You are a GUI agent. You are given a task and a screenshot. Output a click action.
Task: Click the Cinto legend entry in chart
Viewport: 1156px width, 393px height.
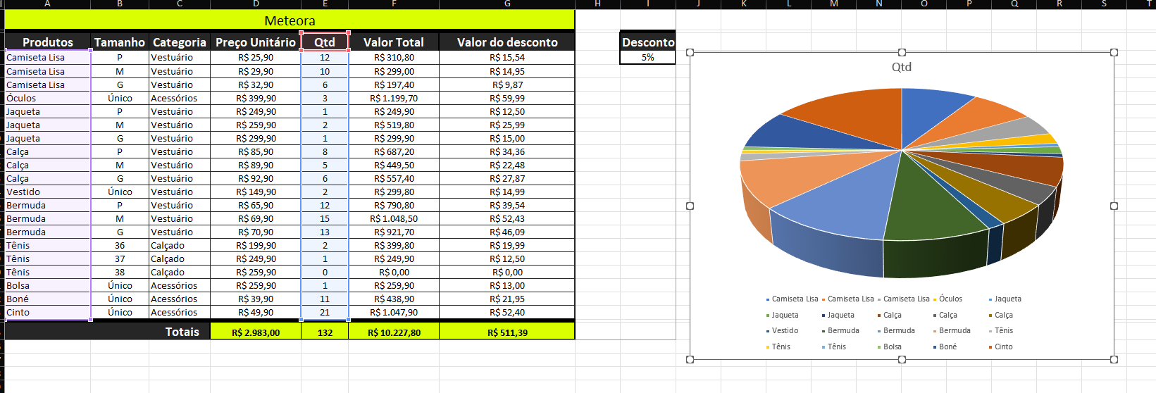click(1000, 347)
